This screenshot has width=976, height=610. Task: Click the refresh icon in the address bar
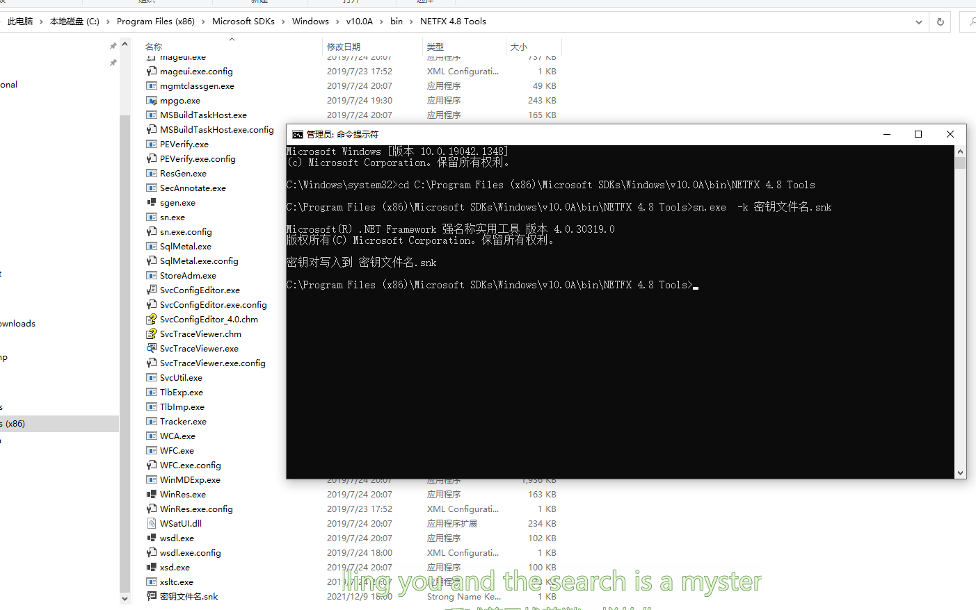tap(940, 22)
